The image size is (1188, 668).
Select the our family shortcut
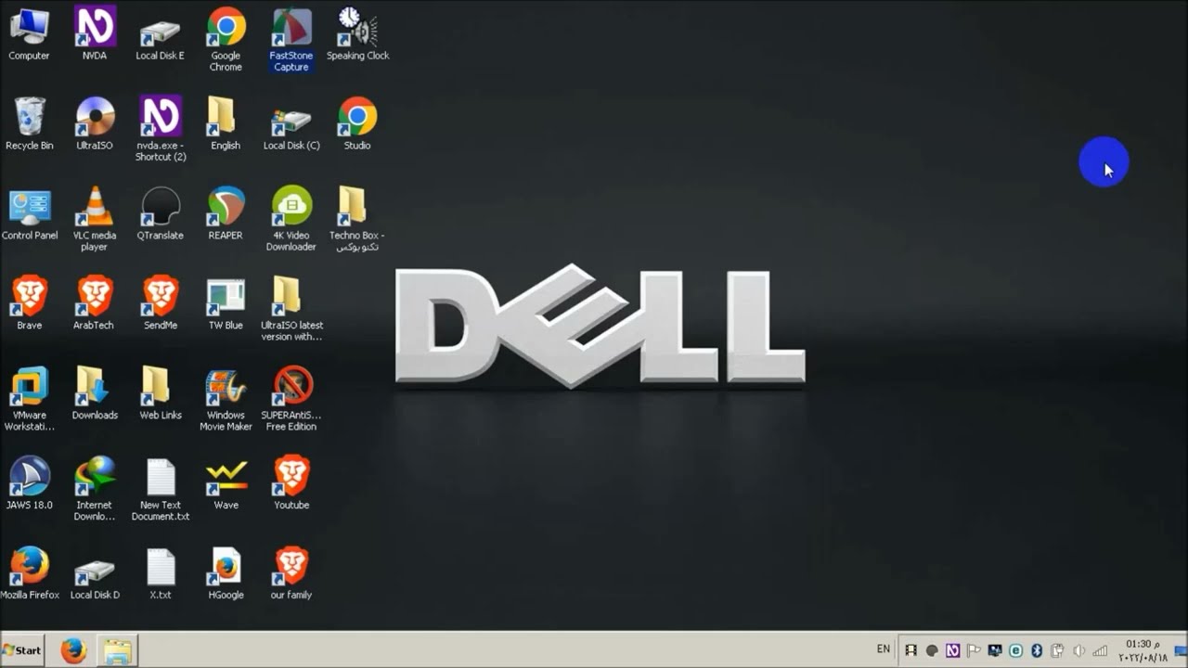tap(291, 574)
